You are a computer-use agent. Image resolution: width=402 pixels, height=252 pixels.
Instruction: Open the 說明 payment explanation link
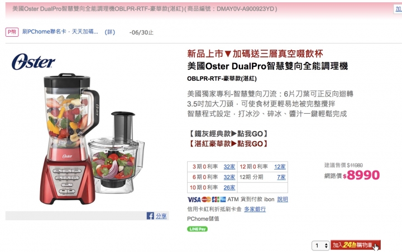tap(283, 199)
